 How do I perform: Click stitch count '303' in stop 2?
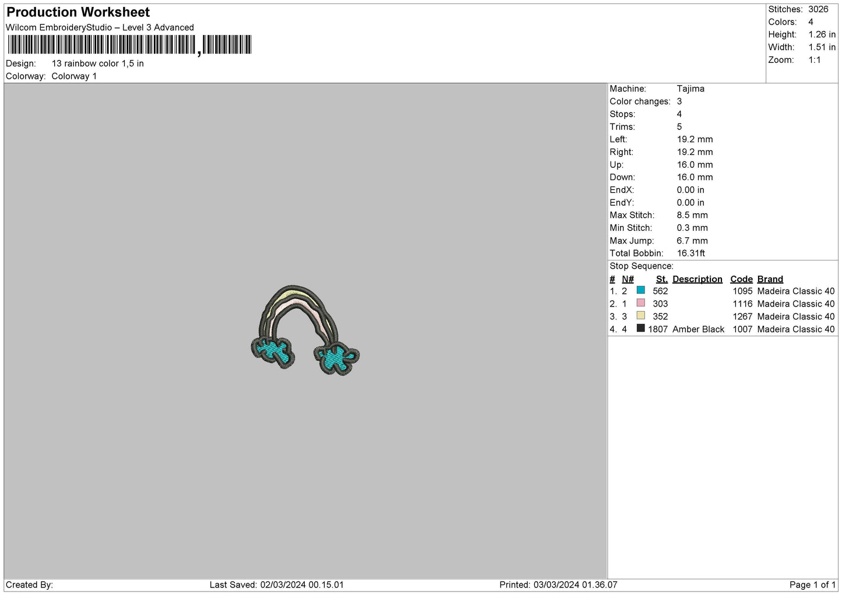pos(660,304)
